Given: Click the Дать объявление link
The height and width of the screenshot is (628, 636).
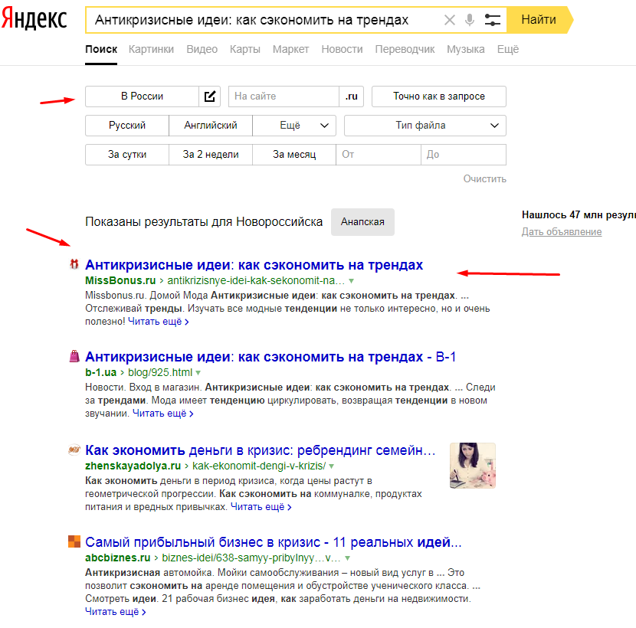Looking at the screenshot, I should tap(562, 231).
